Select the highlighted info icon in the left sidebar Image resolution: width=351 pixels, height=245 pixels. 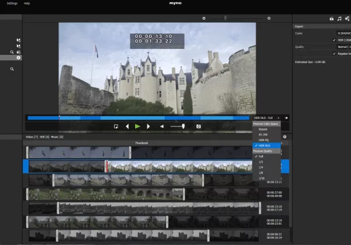click(x=18, y=58)
